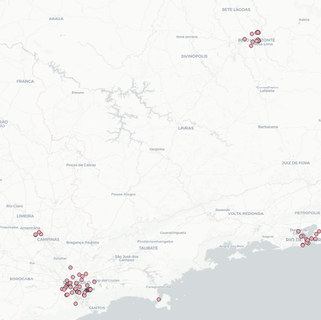
Task: Click the DIVINÓPOLIS city label
Action: [x=194, y=57]
